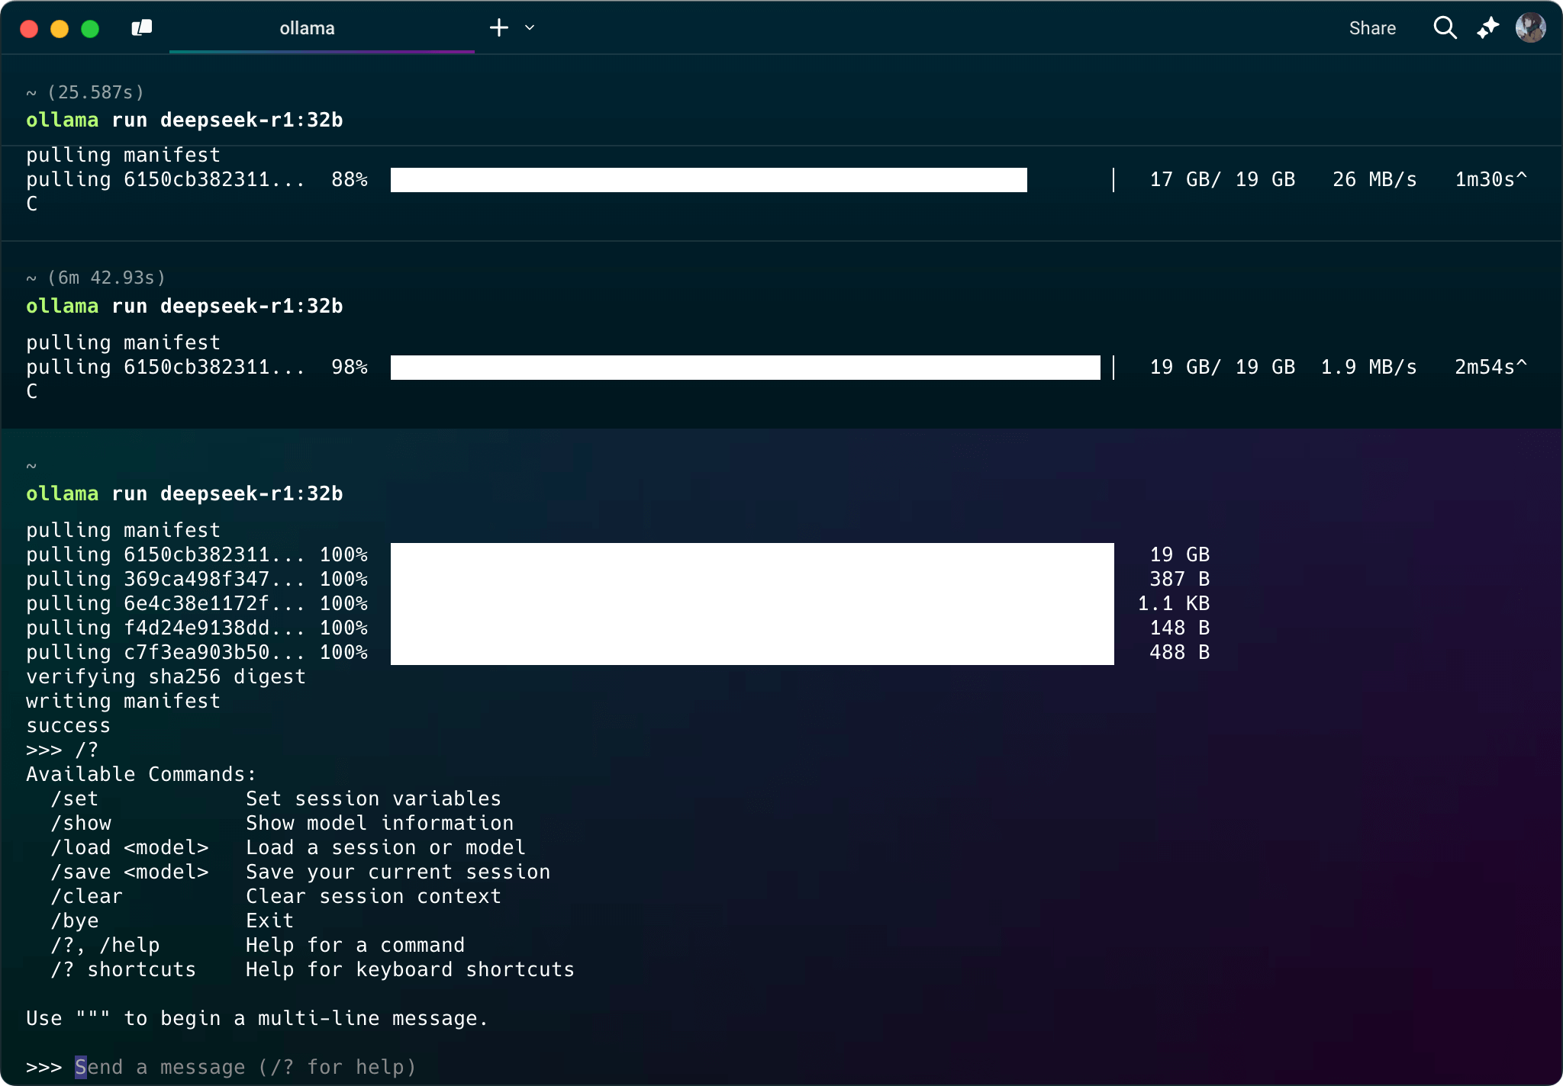Expand the new tab dropdown chevron

pyautogui.click(x=530, y=28)
